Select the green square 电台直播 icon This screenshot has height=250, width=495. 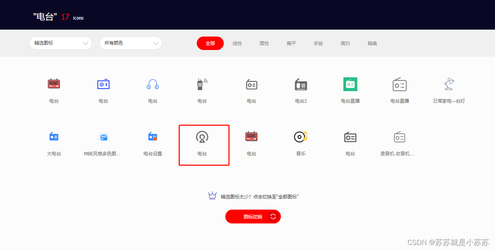[x=350, y=84]
